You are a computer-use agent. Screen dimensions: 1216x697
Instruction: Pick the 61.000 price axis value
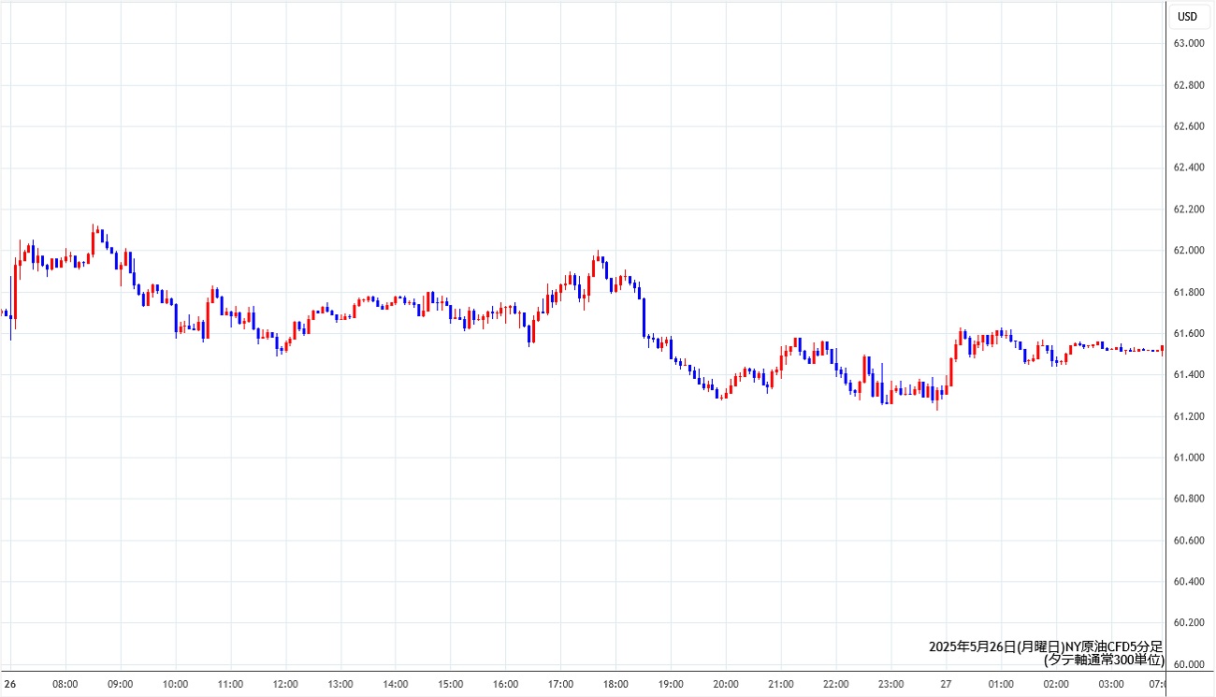(1189, 457)
